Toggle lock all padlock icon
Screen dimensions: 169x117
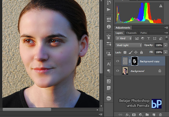[142, 52]
